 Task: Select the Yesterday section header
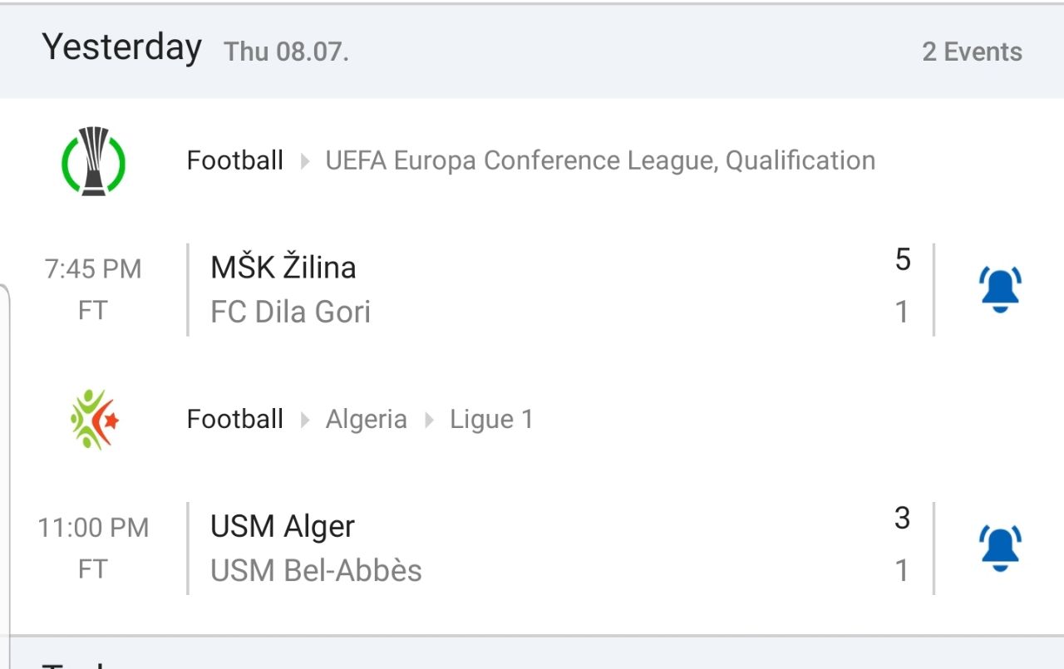tap(122, 47)
